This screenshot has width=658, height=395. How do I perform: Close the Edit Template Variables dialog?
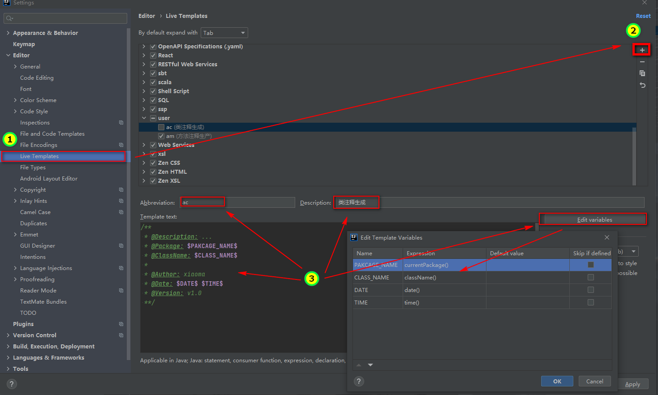pyautogui.click(x=606, y=237)
